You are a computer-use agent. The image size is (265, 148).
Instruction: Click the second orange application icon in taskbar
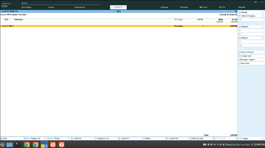click(61, 145)
